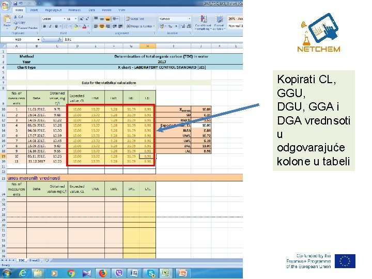
Task: Open the Review tab
Action: (x=106, y=10)
